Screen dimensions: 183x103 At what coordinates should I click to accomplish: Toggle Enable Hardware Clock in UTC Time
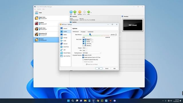(x=83, y=57)
